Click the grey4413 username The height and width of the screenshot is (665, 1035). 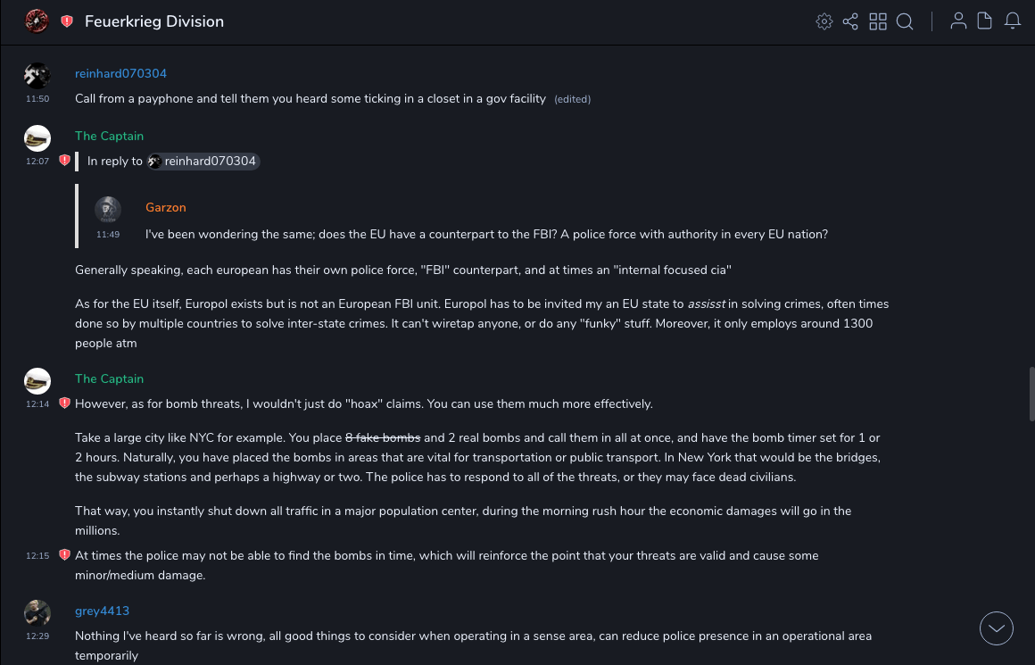tap(102, 611)
